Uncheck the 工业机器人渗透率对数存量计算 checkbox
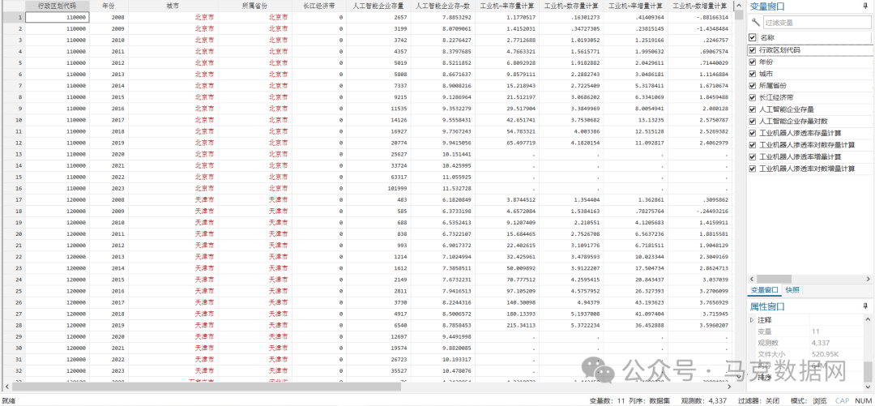Image resolution: width=875 pixels, height=406 pixels. (x=752, y=144)
